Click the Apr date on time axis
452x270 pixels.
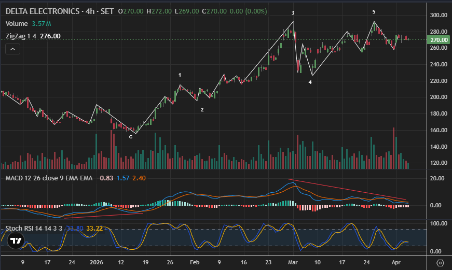click(x=396, y=262)
